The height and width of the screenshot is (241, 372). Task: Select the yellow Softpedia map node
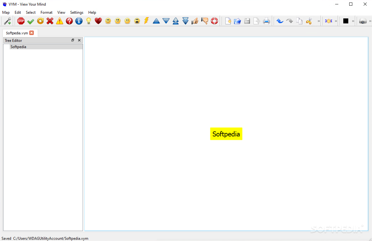(226, 134)
